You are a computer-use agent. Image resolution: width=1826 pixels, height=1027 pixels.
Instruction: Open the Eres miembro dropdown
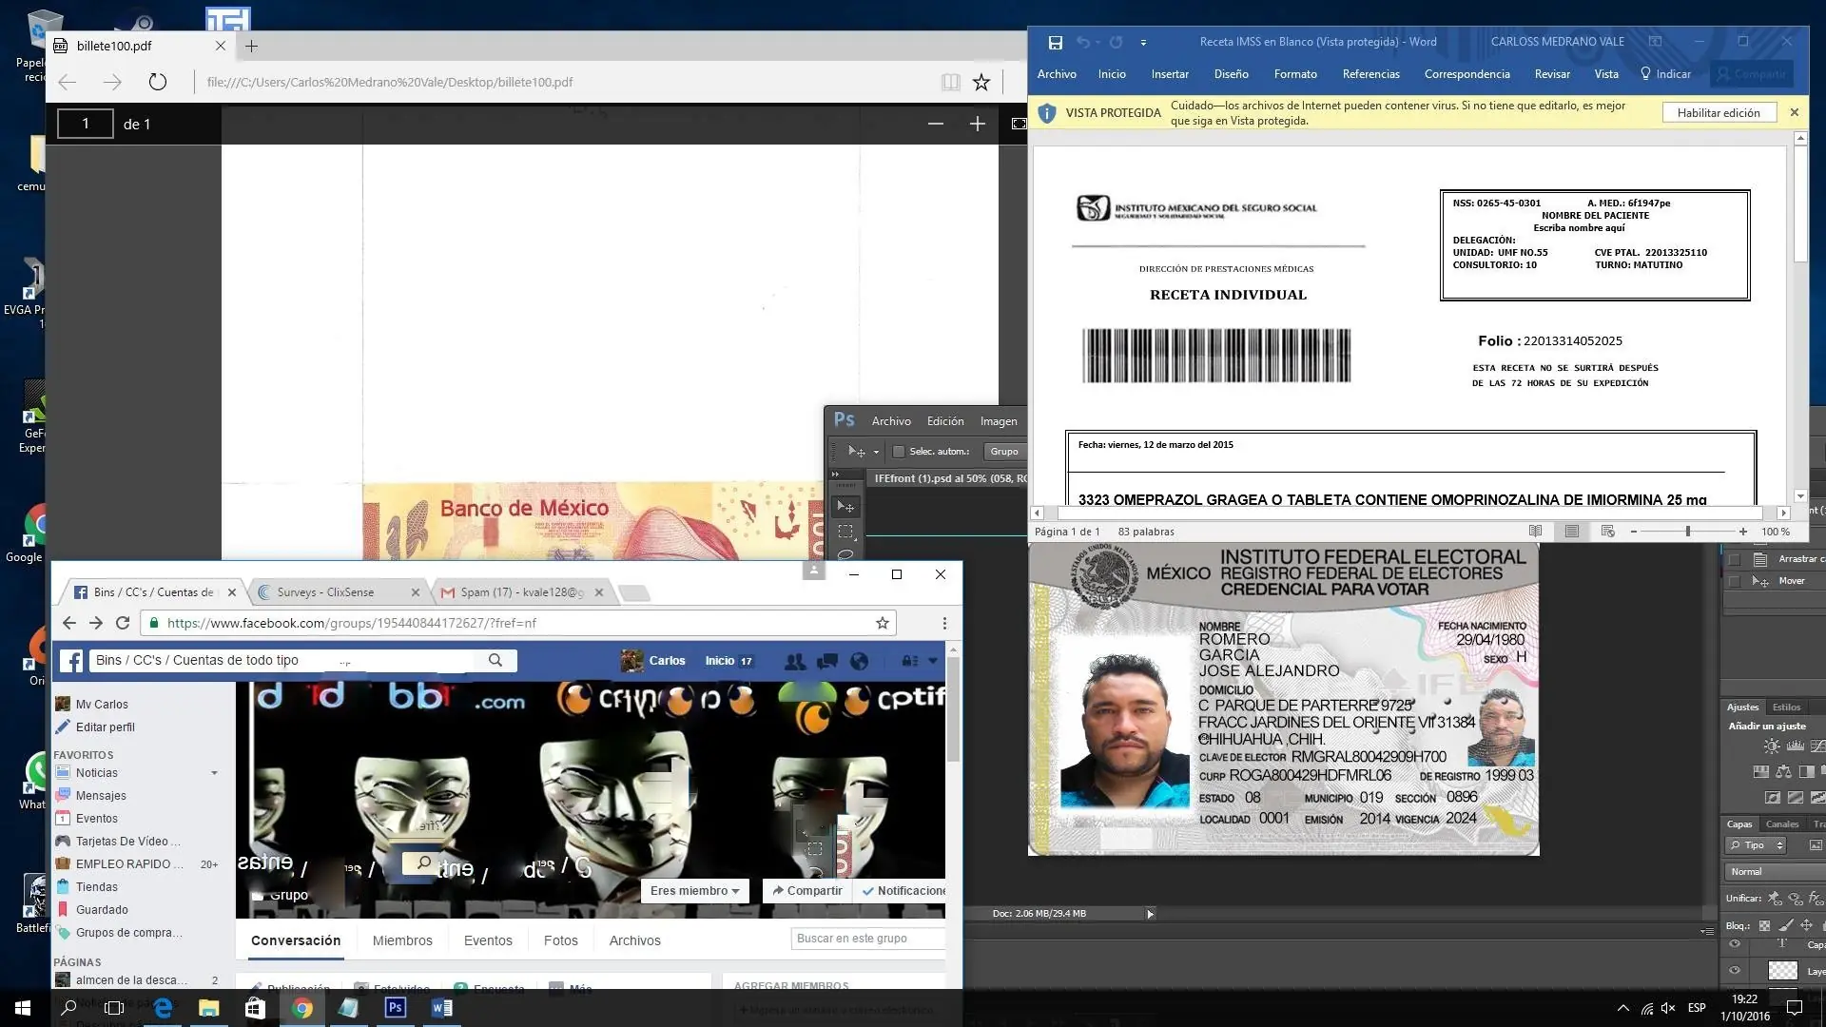coord(695,891)
